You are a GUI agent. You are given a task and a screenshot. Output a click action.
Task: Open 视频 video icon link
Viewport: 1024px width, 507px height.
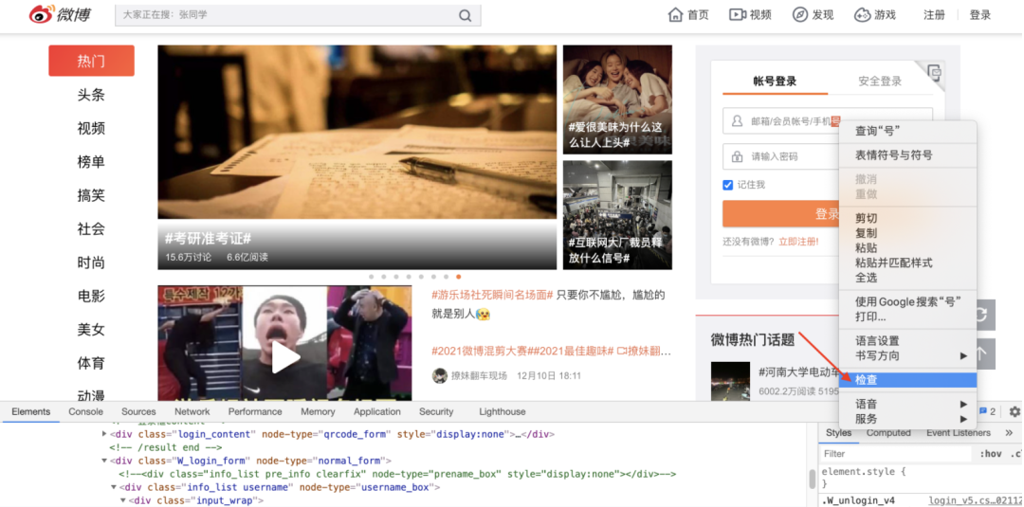750,15
